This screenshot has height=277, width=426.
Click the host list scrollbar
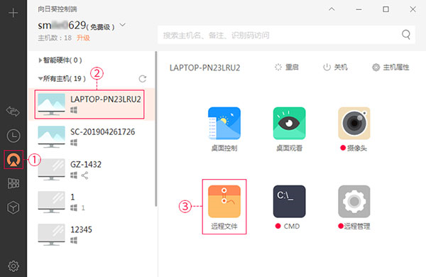tap(156, 129)
